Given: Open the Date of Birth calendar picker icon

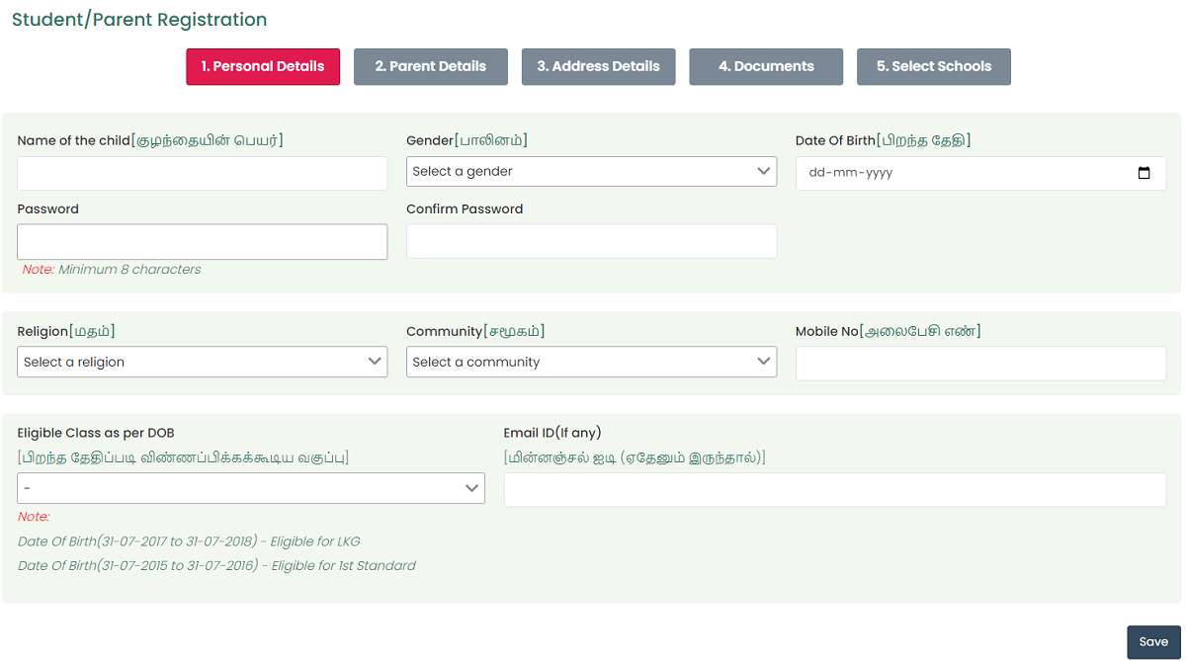Looking at the screenshot, I should pyautogui.click(x=1144, y=173).
